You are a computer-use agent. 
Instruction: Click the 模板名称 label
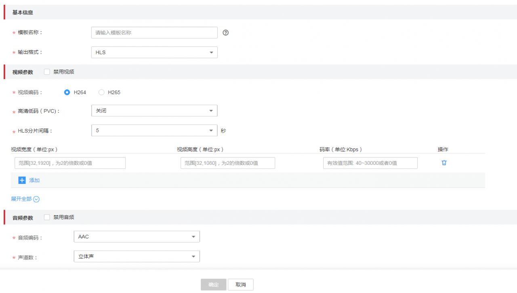[x=30, y=33]
